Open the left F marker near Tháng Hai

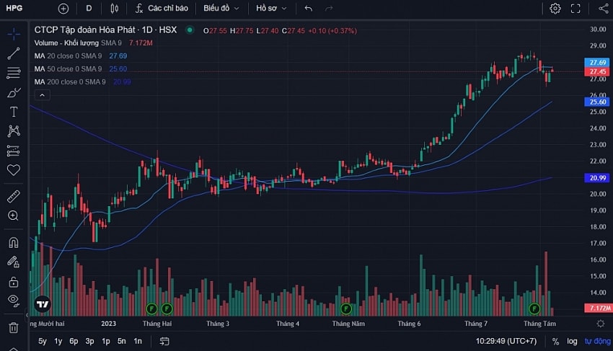[151, 308]
